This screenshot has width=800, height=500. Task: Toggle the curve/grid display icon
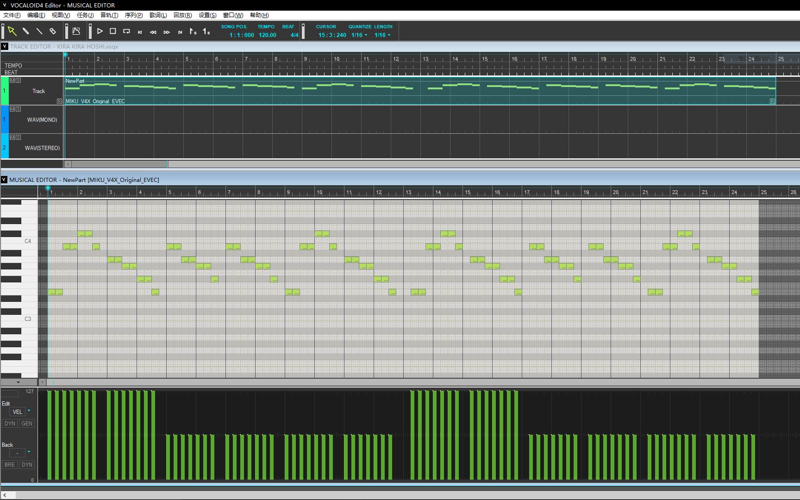tap(76, 31)
